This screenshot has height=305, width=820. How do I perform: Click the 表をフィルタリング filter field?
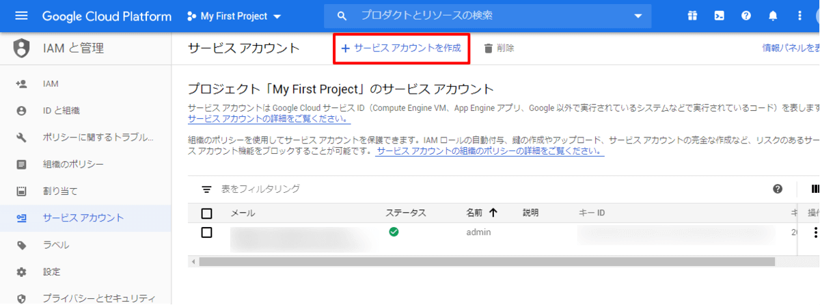coord(260,189)
